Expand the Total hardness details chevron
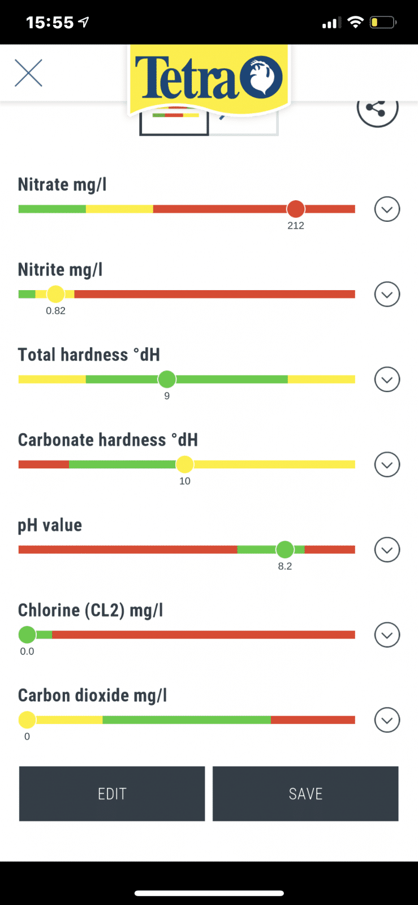This screenshot has height=905, width=418. [387, 380]
